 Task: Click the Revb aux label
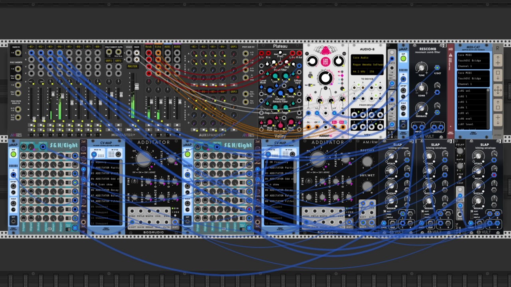[x=149, y=47]
